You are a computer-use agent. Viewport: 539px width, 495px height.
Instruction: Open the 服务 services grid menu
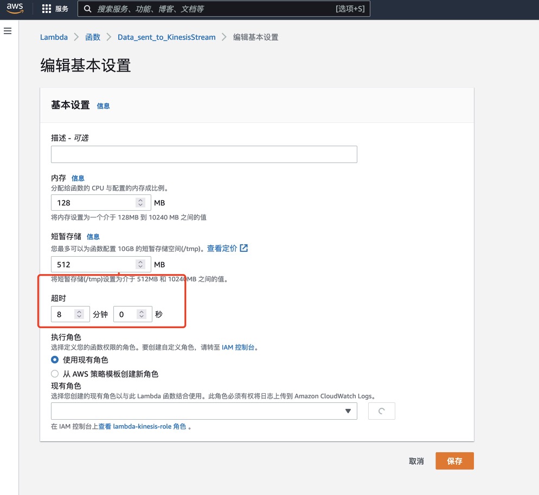(55, 9)
